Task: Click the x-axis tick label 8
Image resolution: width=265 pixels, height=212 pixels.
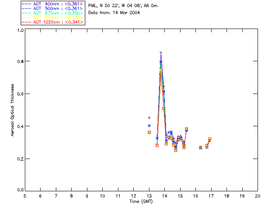Action: [x=72, y=196]
